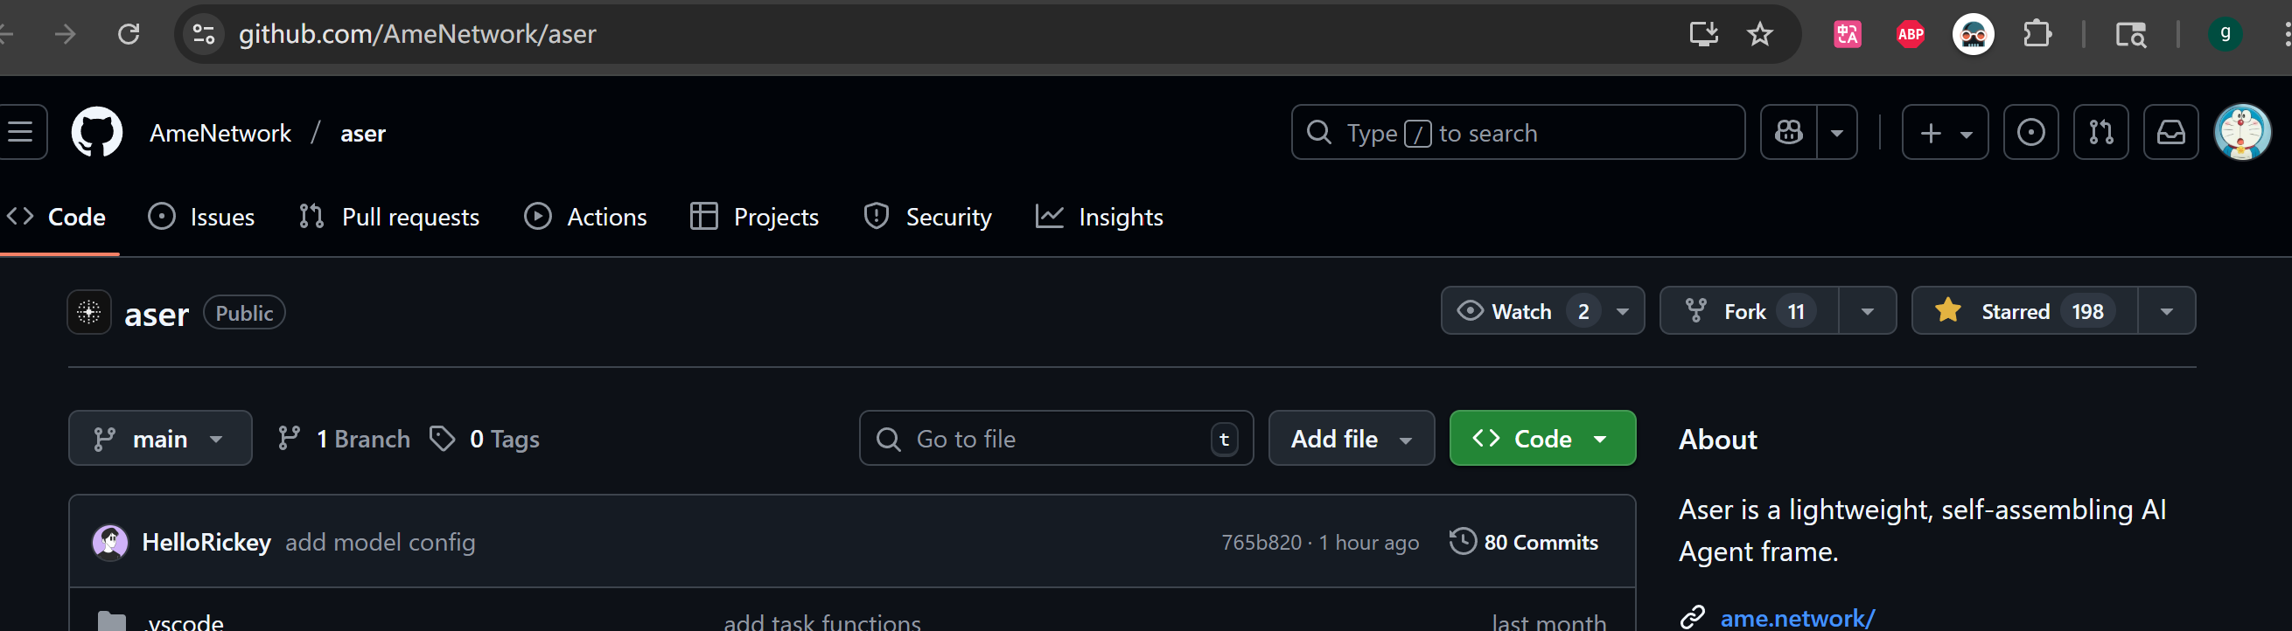The height and width of the screenshot is (631, 2292).
Task: Switch to the Issues tab
Action: tap(202, 217)
